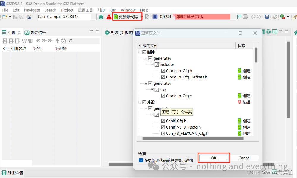This screenshot has height=178, width=297.
Task: Click the green chip icon of the 封装 tab
Action: click(x=107, y=33)
